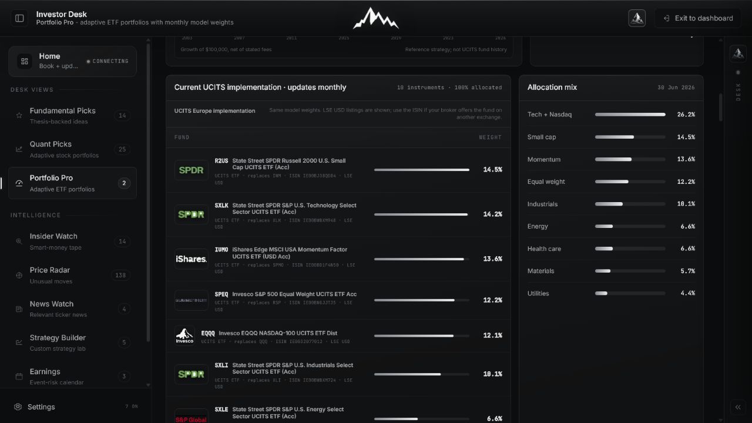Click the Price Radar 138 count badge
The width and height of the screenshot is (752, 423).
tap(120, 275)
